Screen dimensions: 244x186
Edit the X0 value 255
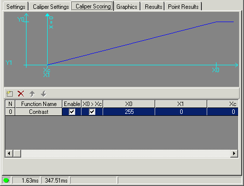[129, 112]
